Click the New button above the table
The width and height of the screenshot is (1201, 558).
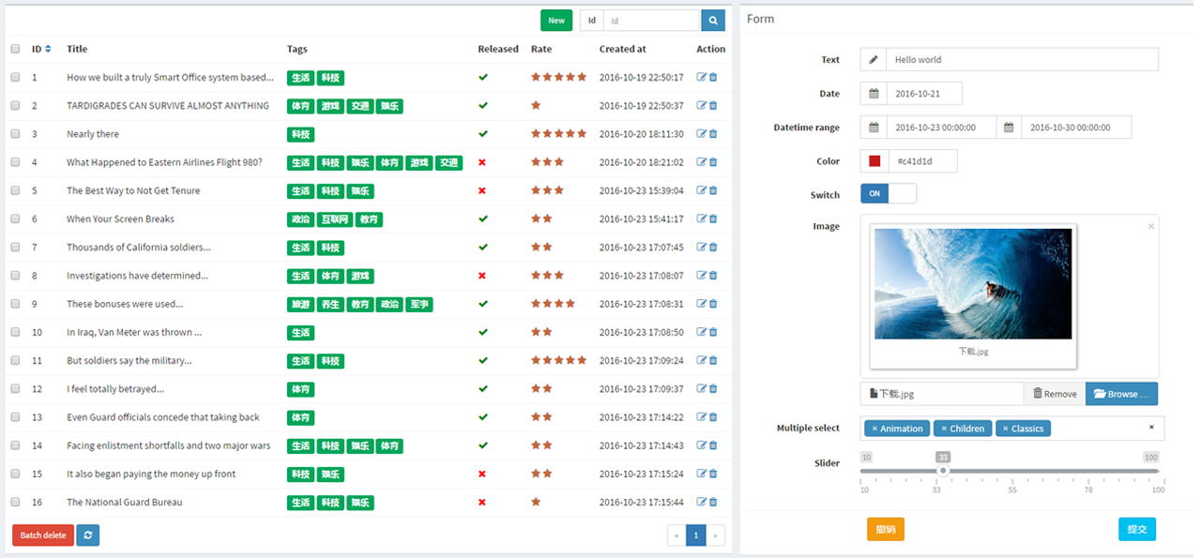pos(555,20)
